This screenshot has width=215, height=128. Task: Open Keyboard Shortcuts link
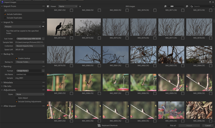click(x=110, y=125)
